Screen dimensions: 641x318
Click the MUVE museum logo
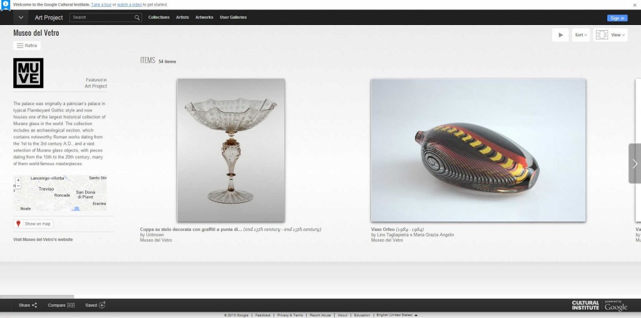pyautogui.click(x=28, y=73)
